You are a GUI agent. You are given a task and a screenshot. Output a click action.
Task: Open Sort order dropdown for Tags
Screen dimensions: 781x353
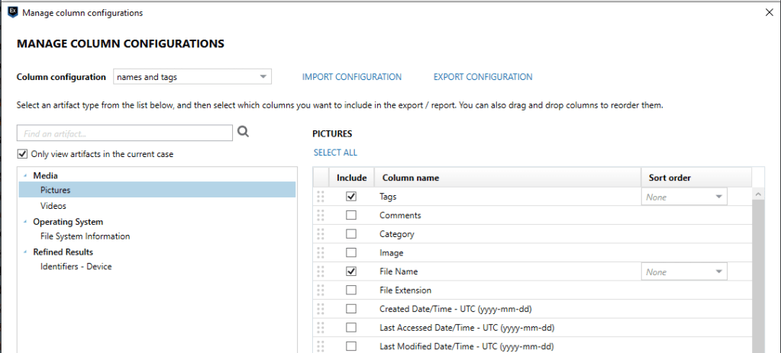684,197
